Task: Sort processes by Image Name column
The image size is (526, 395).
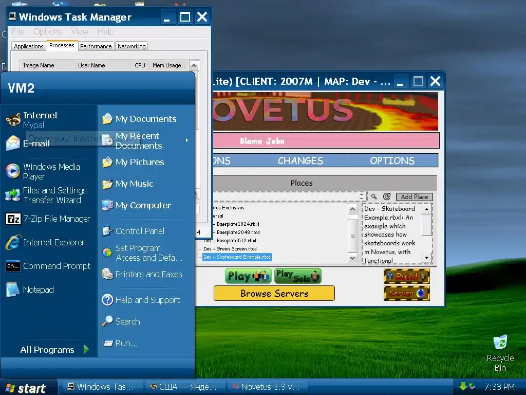Action: coord(47,65)
